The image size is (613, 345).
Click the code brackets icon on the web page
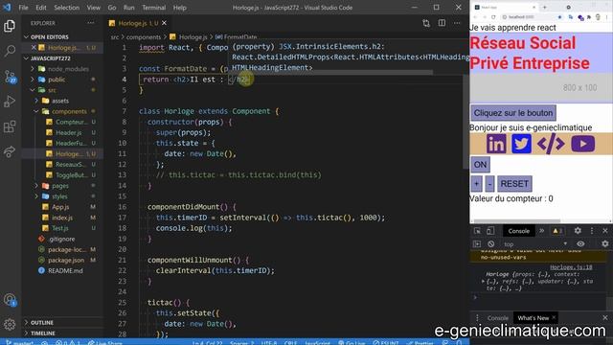(551, 144)
